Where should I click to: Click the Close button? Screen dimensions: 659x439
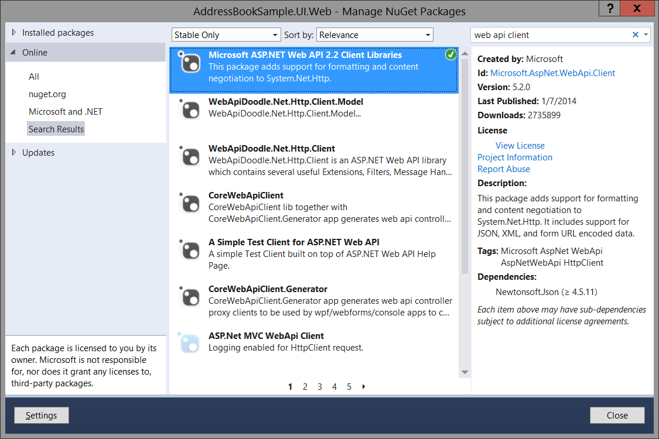(617, 415)
